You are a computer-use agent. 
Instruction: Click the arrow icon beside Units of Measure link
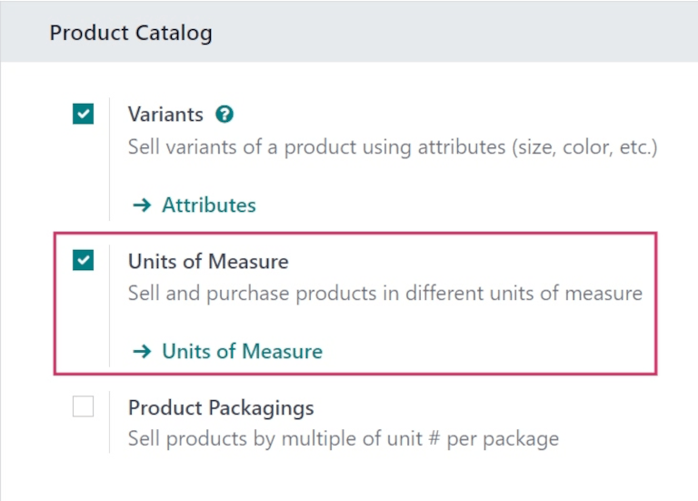[141, 351]
